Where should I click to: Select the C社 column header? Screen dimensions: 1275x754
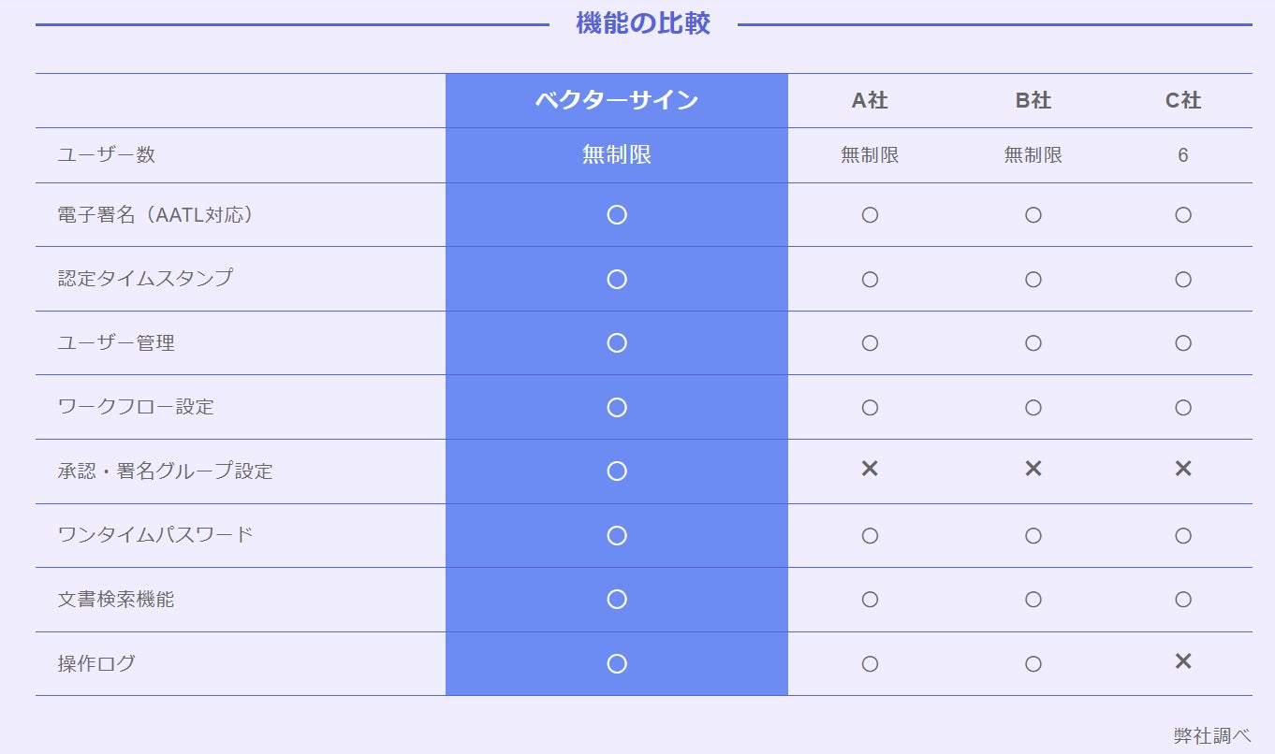click(x=1183, y=101)
